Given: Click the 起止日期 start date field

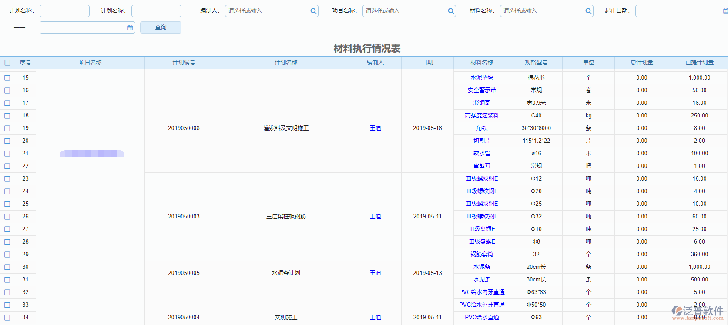Looking at the screenshot, I should click(681, 11).
